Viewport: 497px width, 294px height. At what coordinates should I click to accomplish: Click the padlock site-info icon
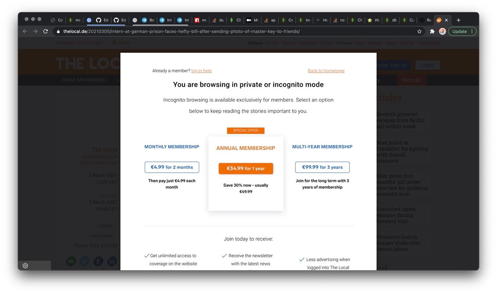tap(58, 31)
